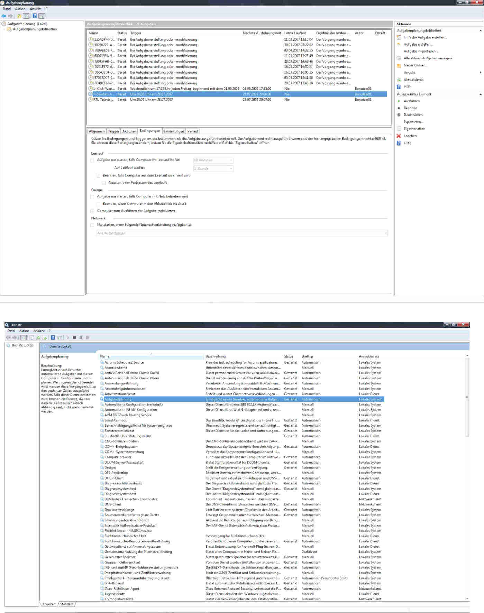This screenshot has width=484, height=613.
Task: Switch to the Allgemein tab
Action: click(x=97, y=131)
